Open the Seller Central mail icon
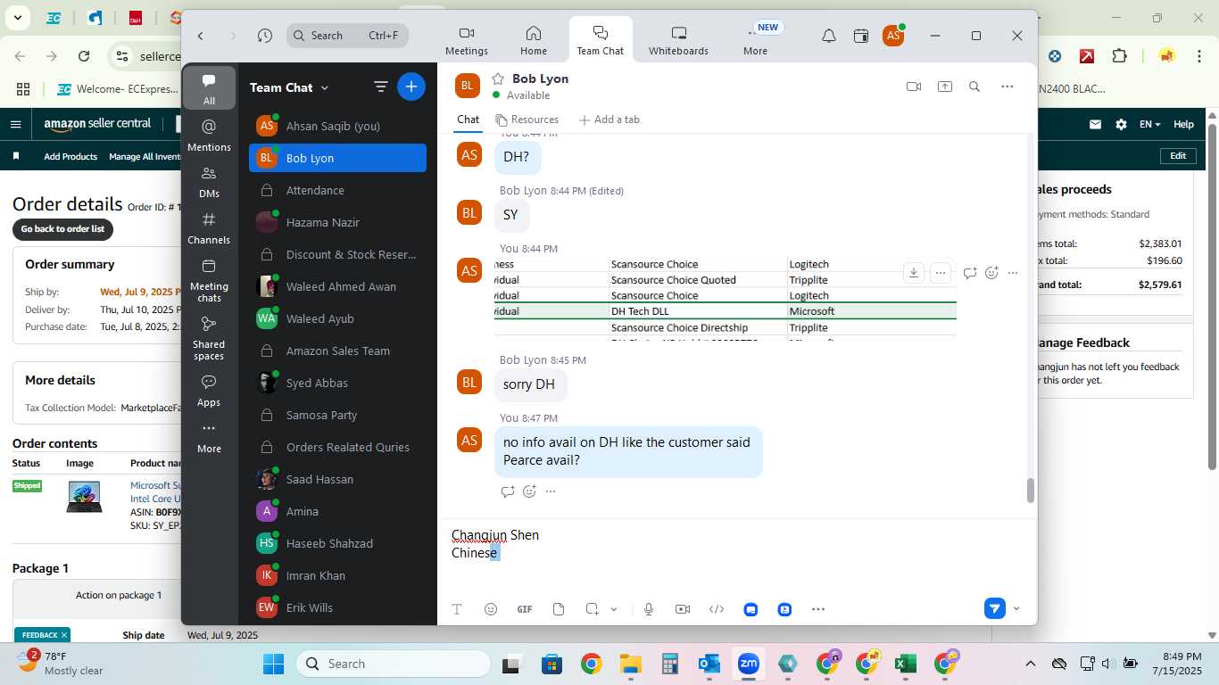The image size is (1219, 685). tap(1095, 125)
